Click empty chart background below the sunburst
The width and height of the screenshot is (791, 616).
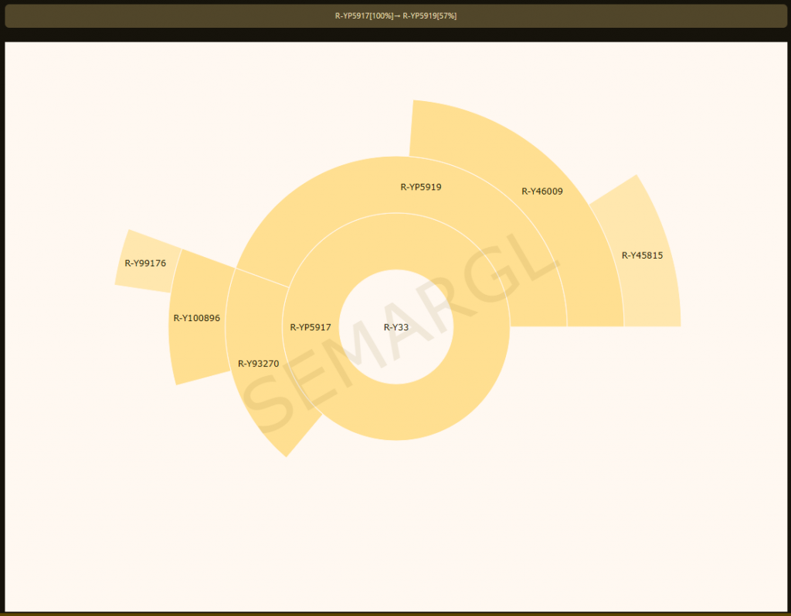coord(395,540)
